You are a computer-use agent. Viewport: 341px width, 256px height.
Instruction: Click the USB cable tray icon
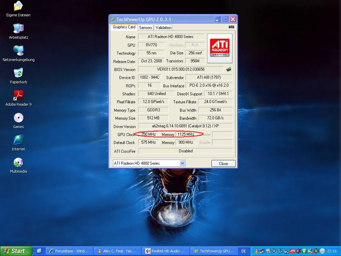click(286, 251)
